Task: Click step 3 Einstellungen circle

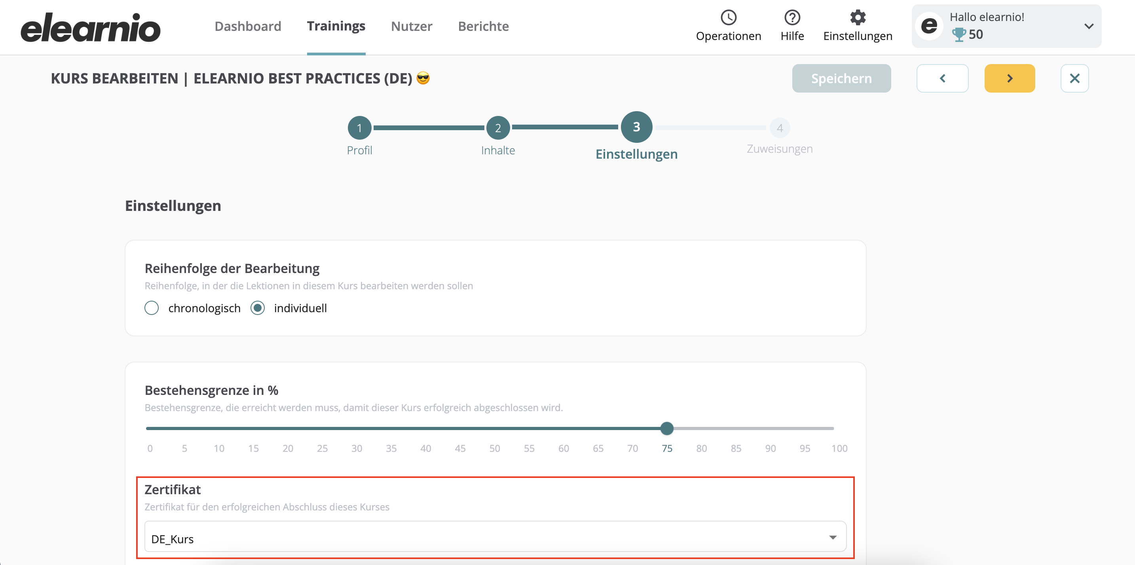Action: [636, 127]
